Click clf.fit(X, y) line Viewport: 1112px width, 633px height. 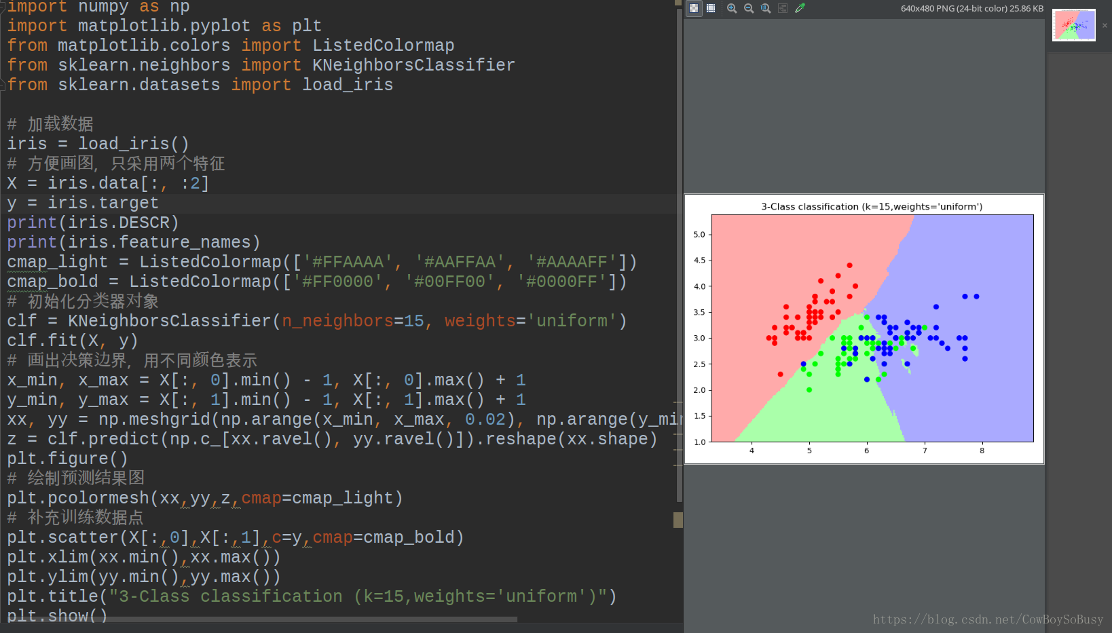point(73,341)
